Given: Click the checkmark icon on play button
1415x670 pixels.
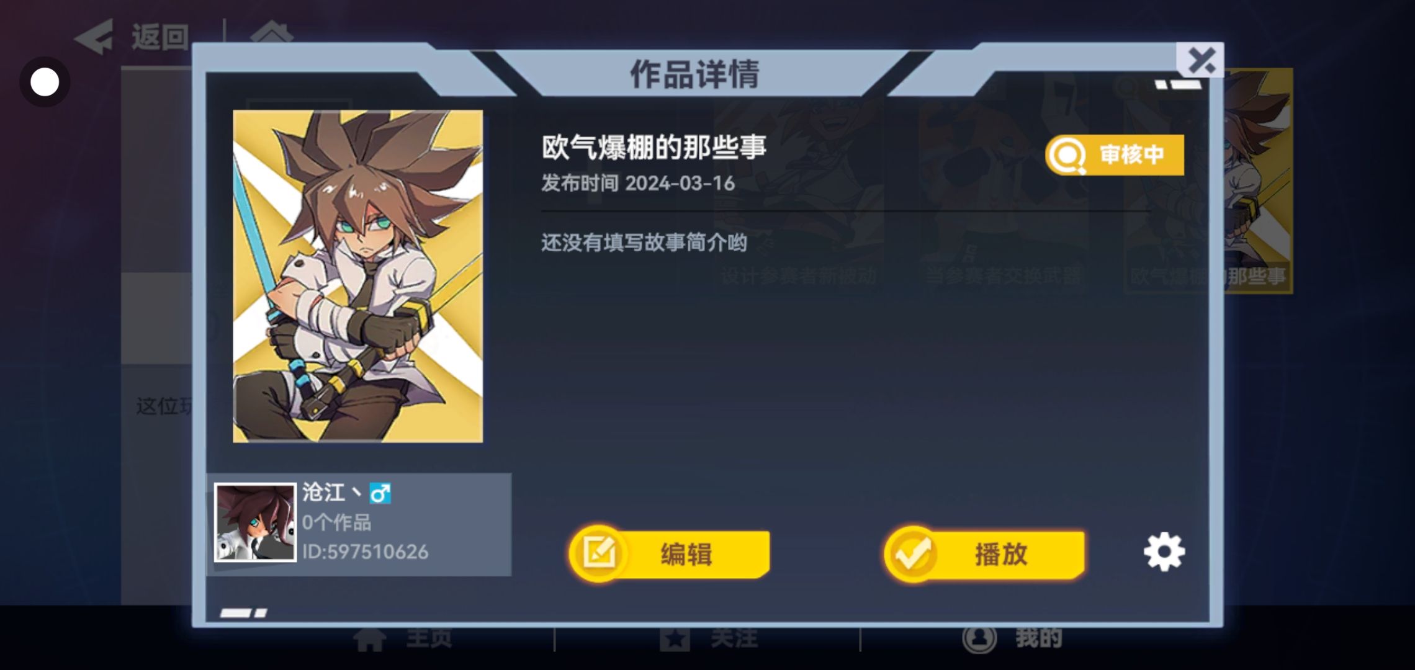Looking at the screenshot, I should (913, 553).
